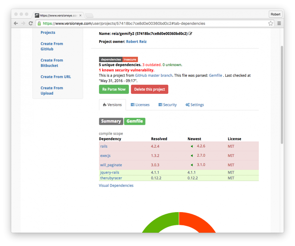
Task: Click the orange segment of donut chart
Action: 199,222
